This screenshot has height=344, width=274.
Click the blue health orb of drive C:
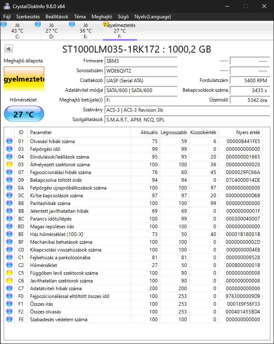(x=4, y=24)
